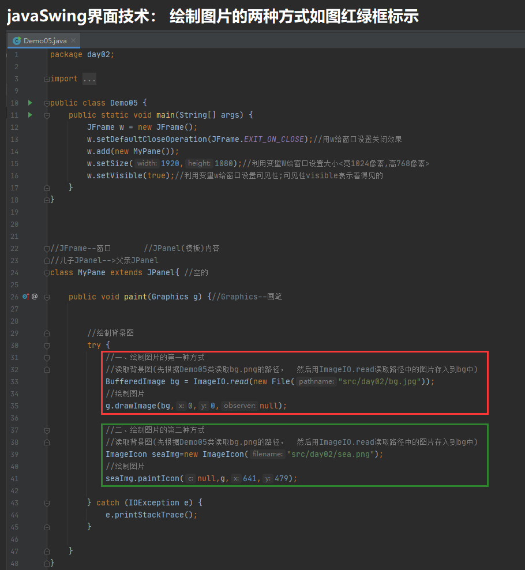Viewport: 525px width, 570px height.
Task: Click line number 33 in the gutter
Action: click(x=15, y=381)
